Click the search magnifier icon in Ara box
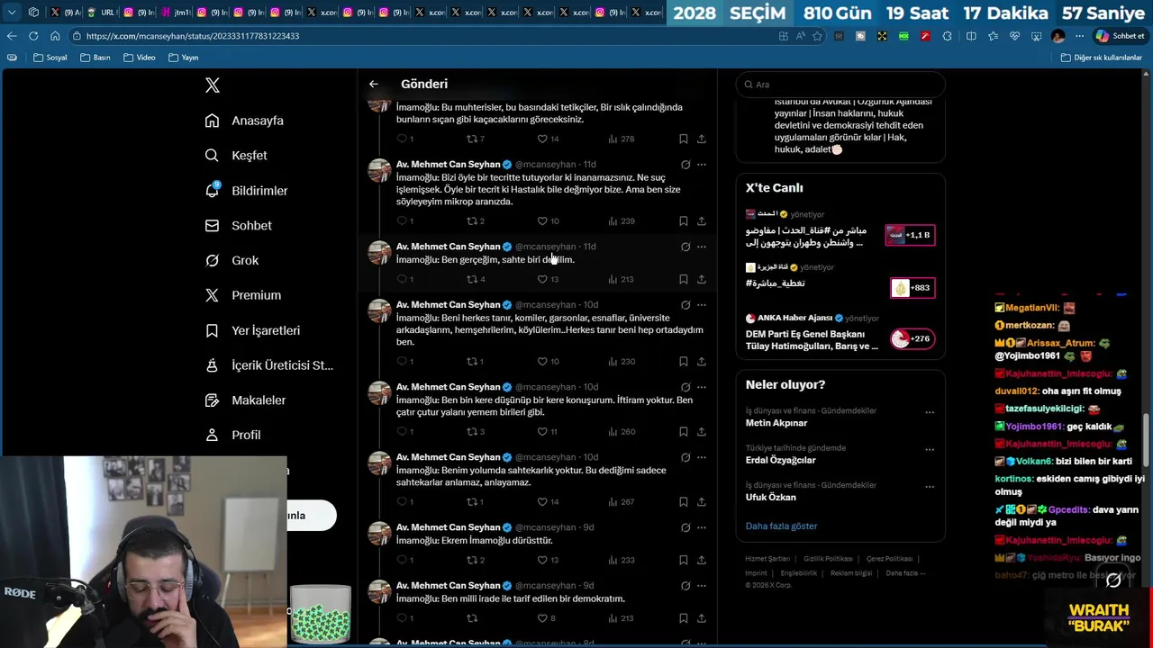 [x=748, y=85]
